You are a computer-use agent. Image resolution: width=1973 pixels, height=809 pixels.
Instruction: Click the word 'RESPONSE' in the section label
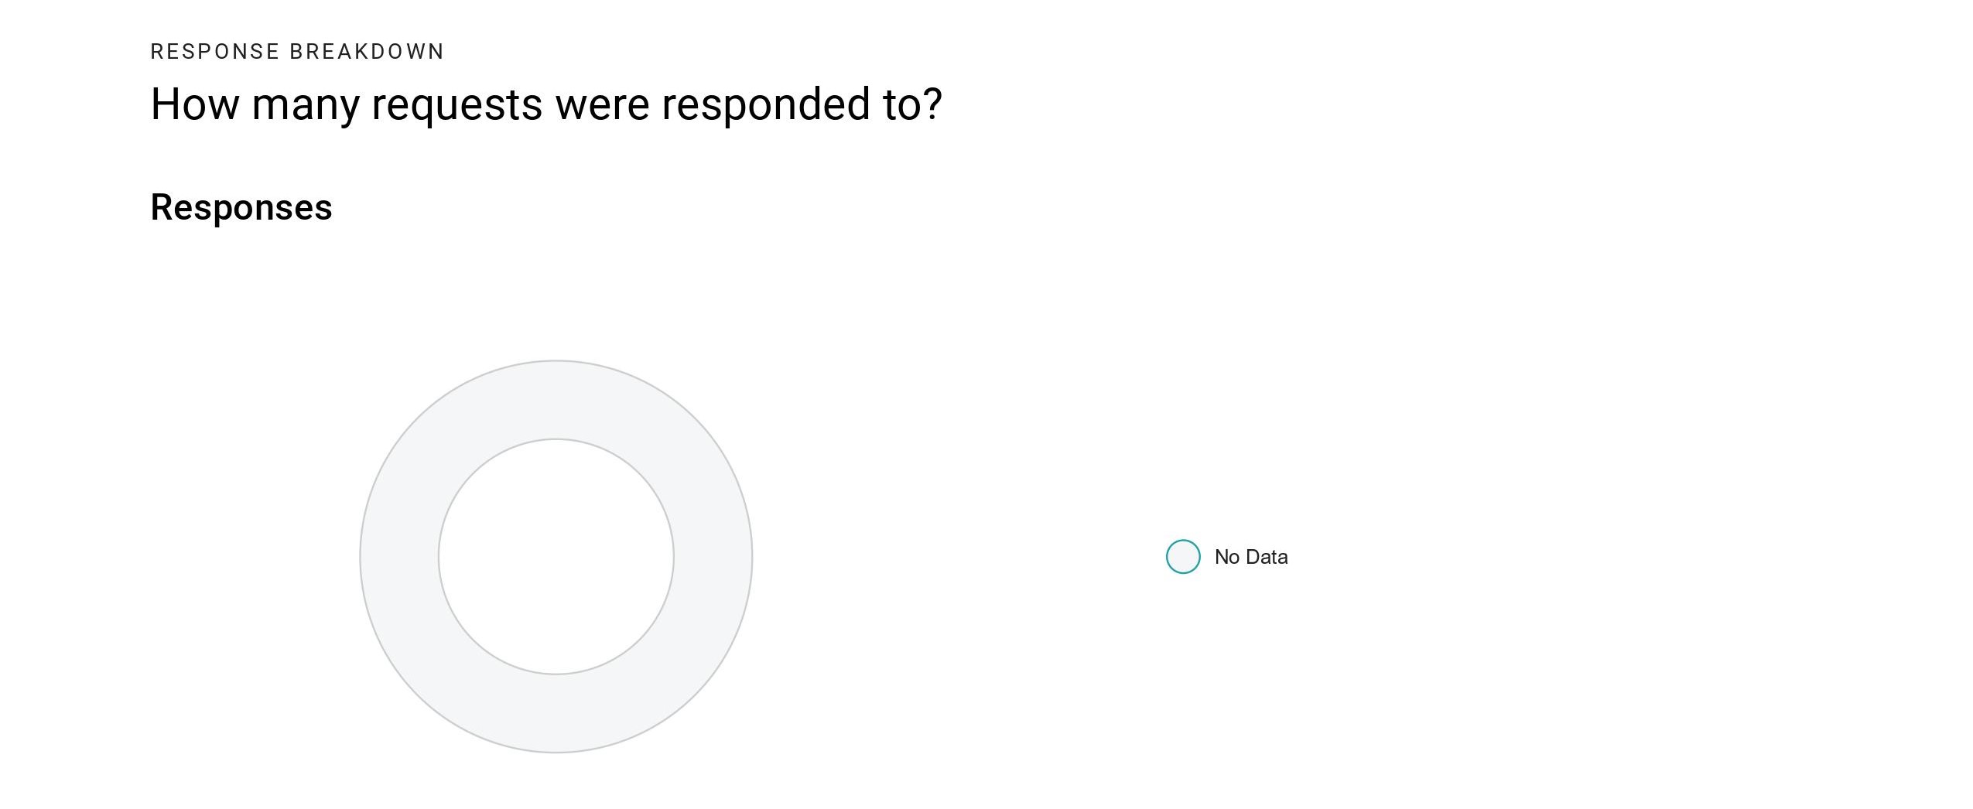click(x=215, y=52)
